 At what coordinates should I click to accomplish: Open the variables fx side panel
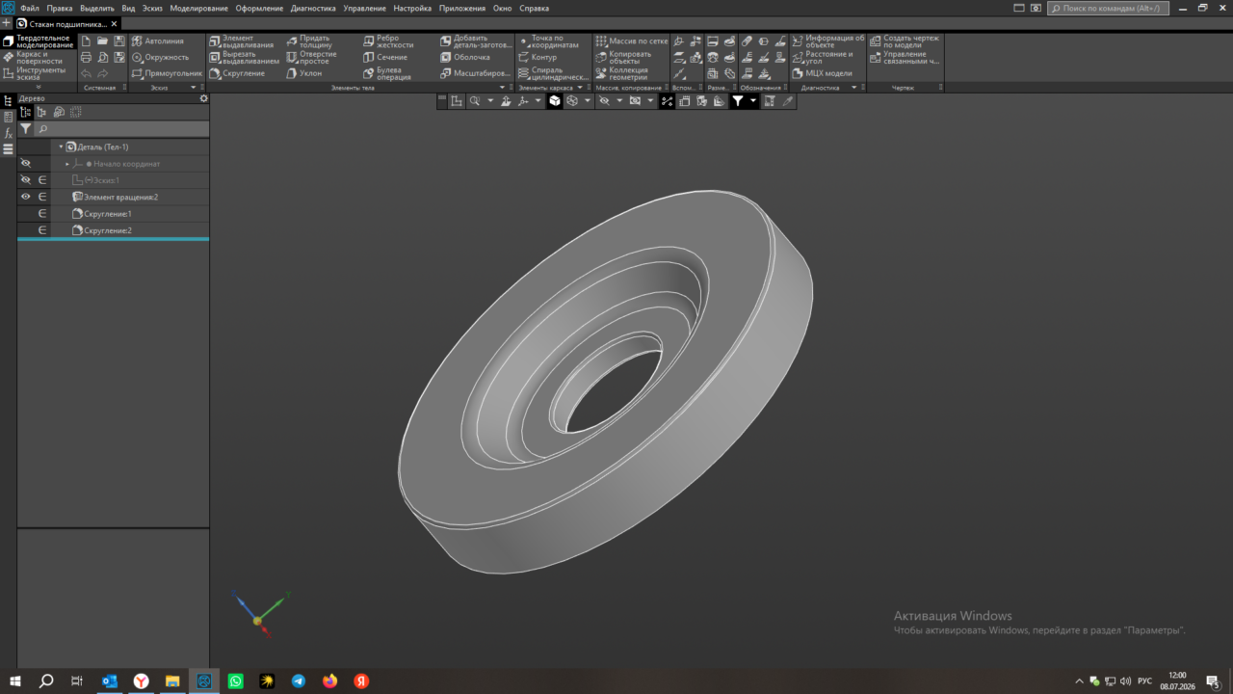tap(8, 133)
